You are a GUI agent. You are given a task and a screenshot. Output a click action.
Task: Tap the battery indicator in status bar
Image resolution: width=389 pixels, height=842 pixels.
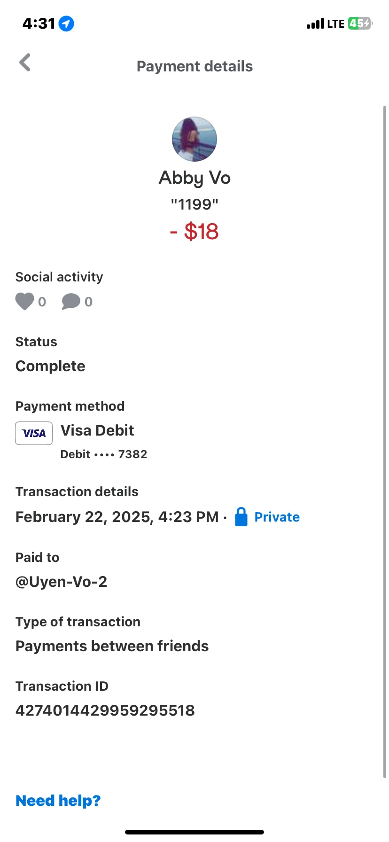360,23
